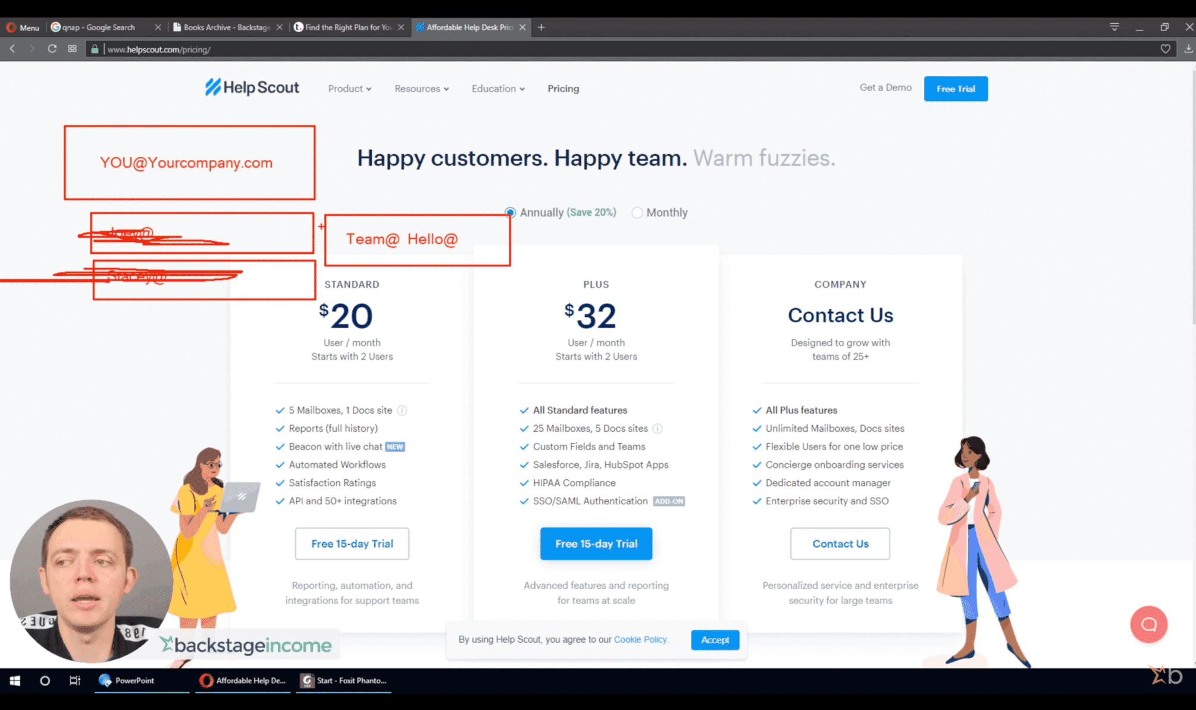Open Speed Dial grid icon

[x=72, y=49]
